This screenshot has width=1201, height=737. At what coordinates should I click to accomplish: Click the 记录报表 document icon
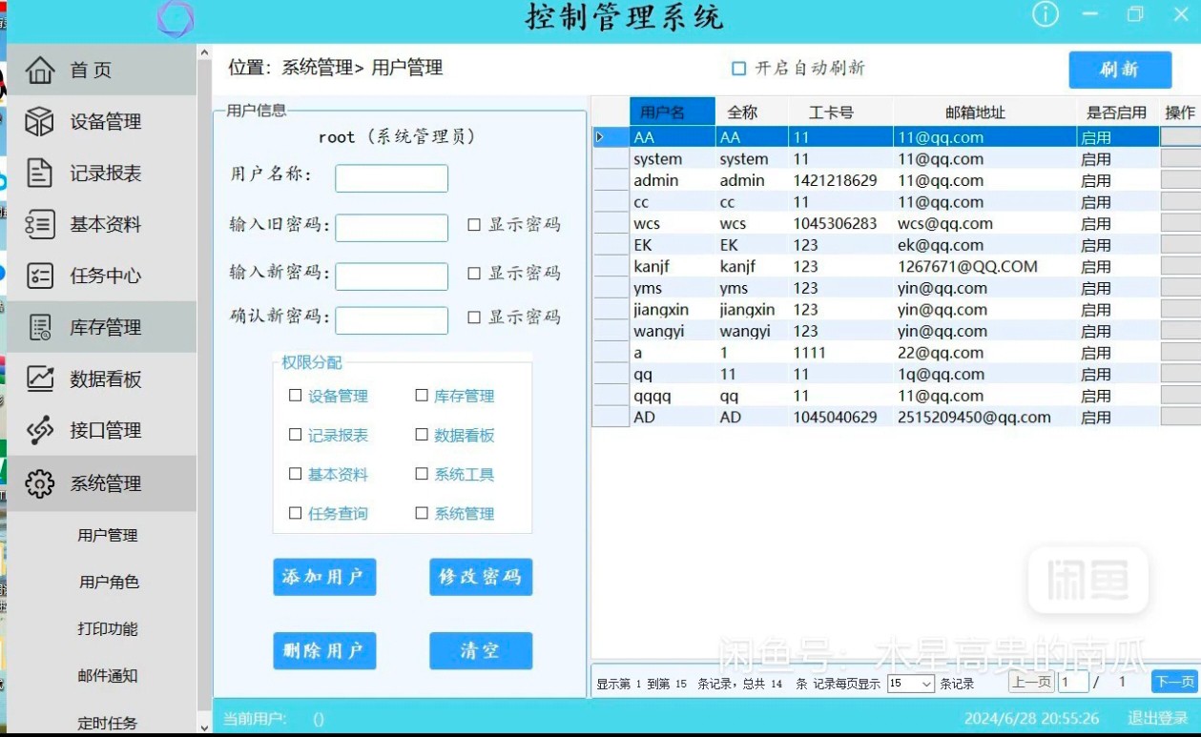pyautogui.click(x=40, y=173)
